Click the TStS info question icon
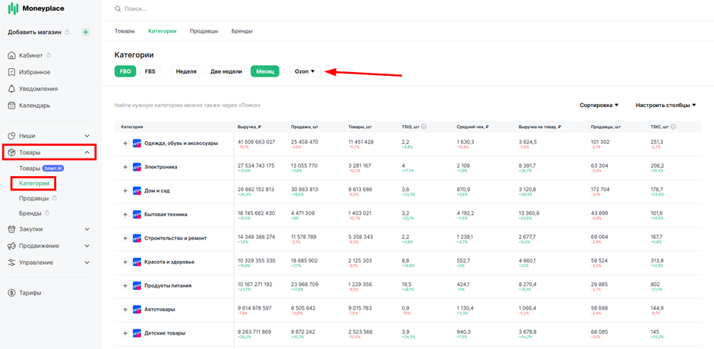This screenshot has width=714, height=349. pyautogui.click(x=424, y=127)
